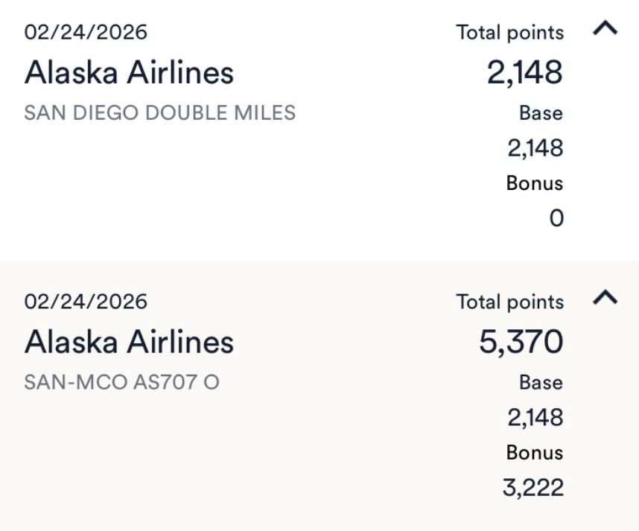639x531 pixels.
Task: Select the 3,222 bonus value
Action: pyautogui.click(x=533, y=487)
